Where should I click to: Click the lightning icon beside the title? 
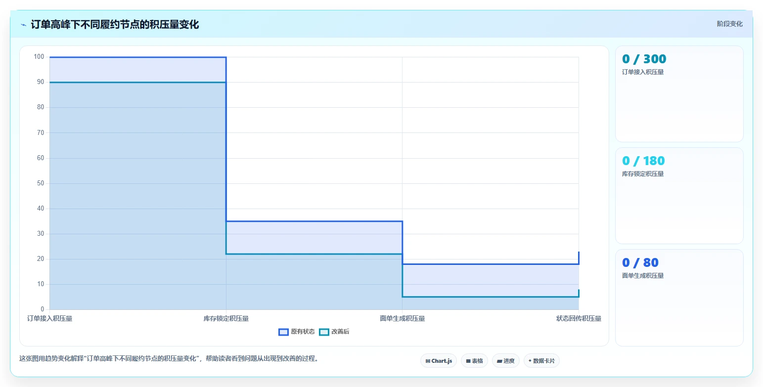(23, 25)
